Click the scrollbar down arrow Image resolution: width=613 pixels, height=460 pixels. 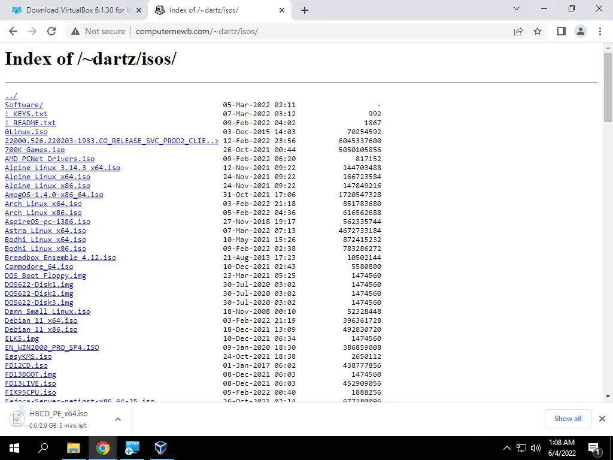coord(608,397)
